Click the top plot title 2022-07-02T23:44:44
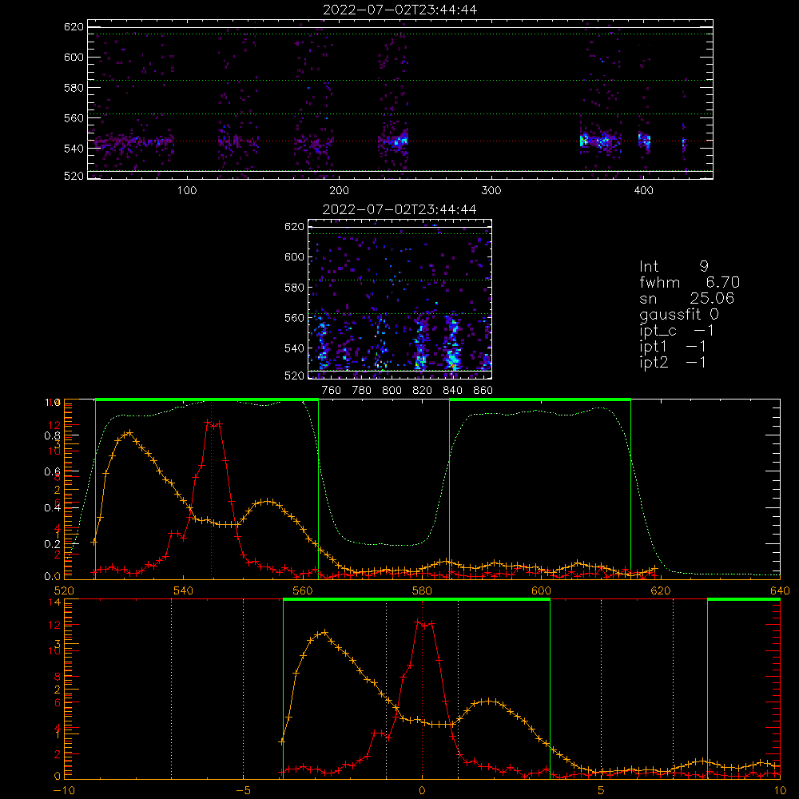Image resolution: width=799 pixels, height=799 pixels. [x=400, y=10]
